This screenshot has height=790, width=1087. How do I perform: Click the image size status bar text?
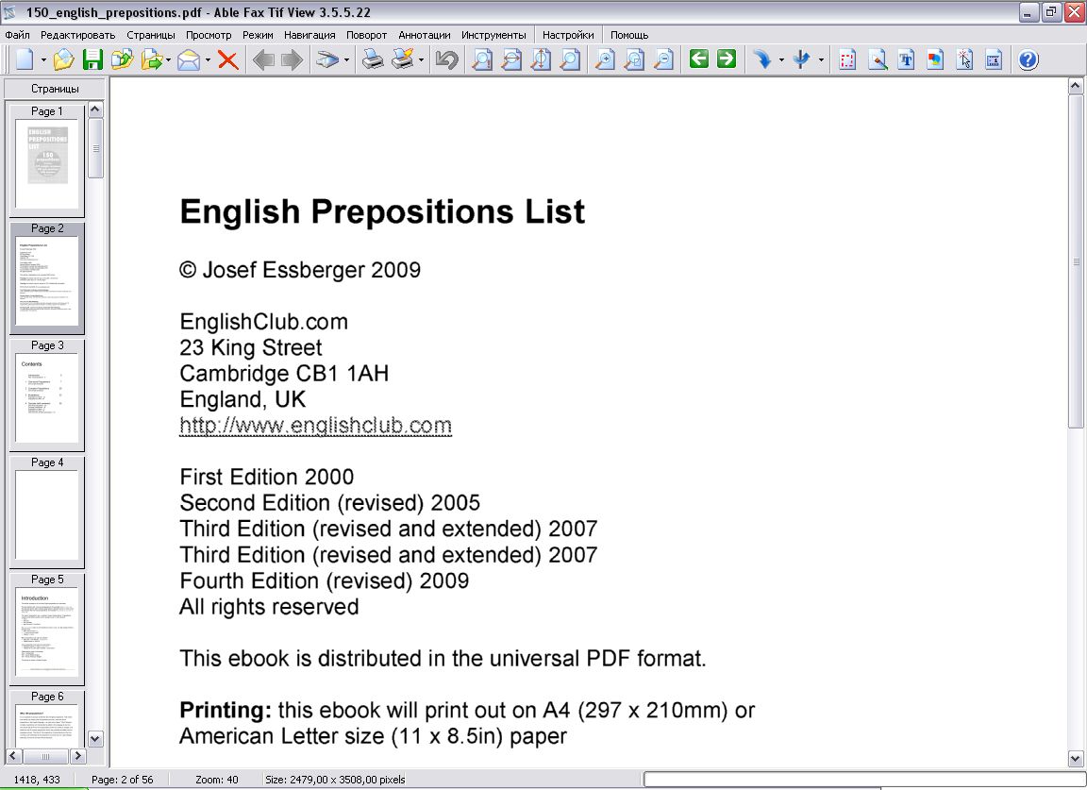pyautogui.click(x=335, y=780)
